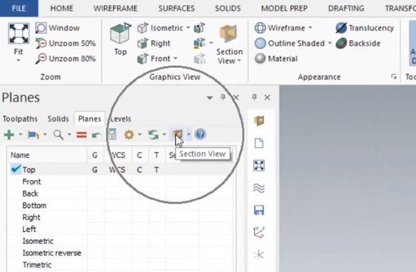This screenshot has width=416, height=272.
Task: Select the Top graphics view cube
Action: coord(121,34)
